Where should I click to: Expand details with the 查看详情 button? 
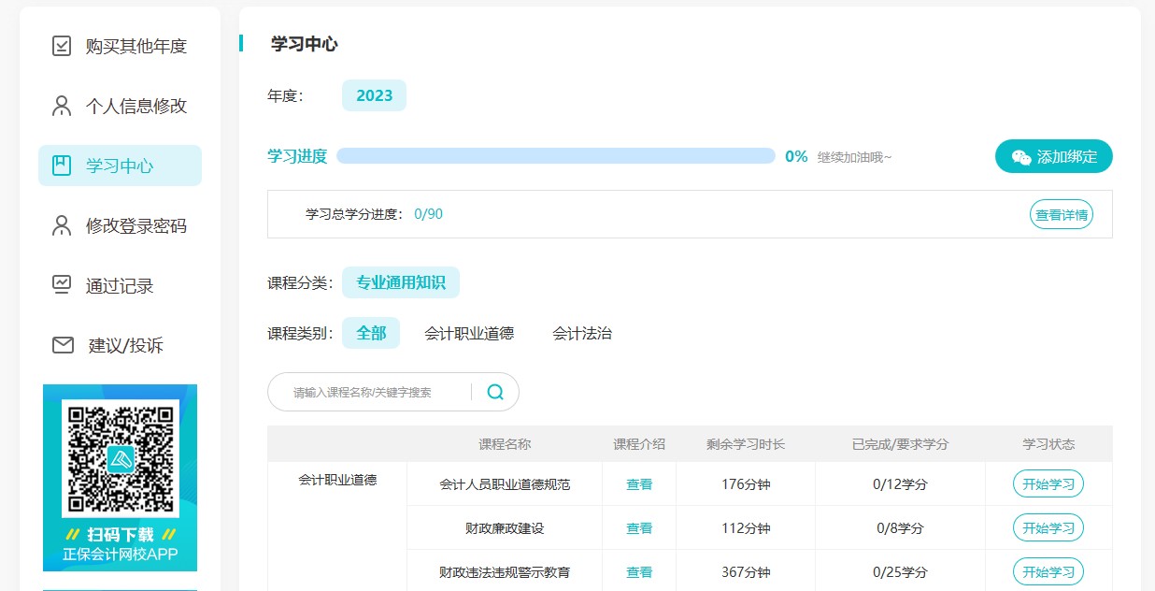point(1061,213)
